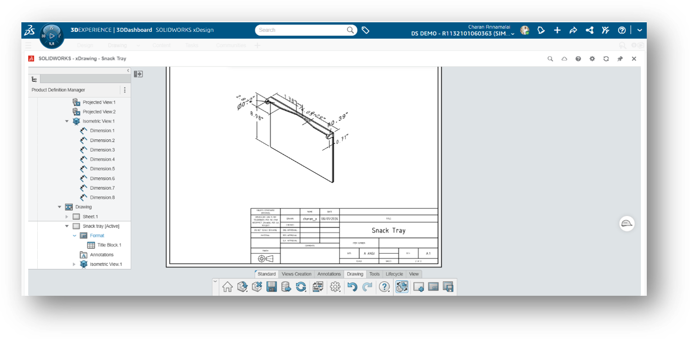The width and height of the screenshot is (690, 339).
Task: Open the DS DEMO platform dropdown
Action: [463, 34]
